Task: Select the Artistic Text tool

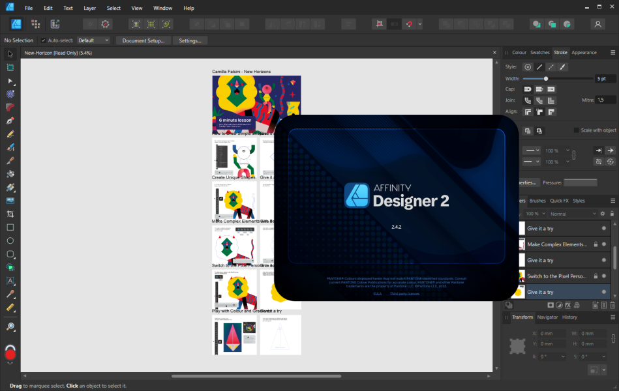Action: tap(10, 281)
